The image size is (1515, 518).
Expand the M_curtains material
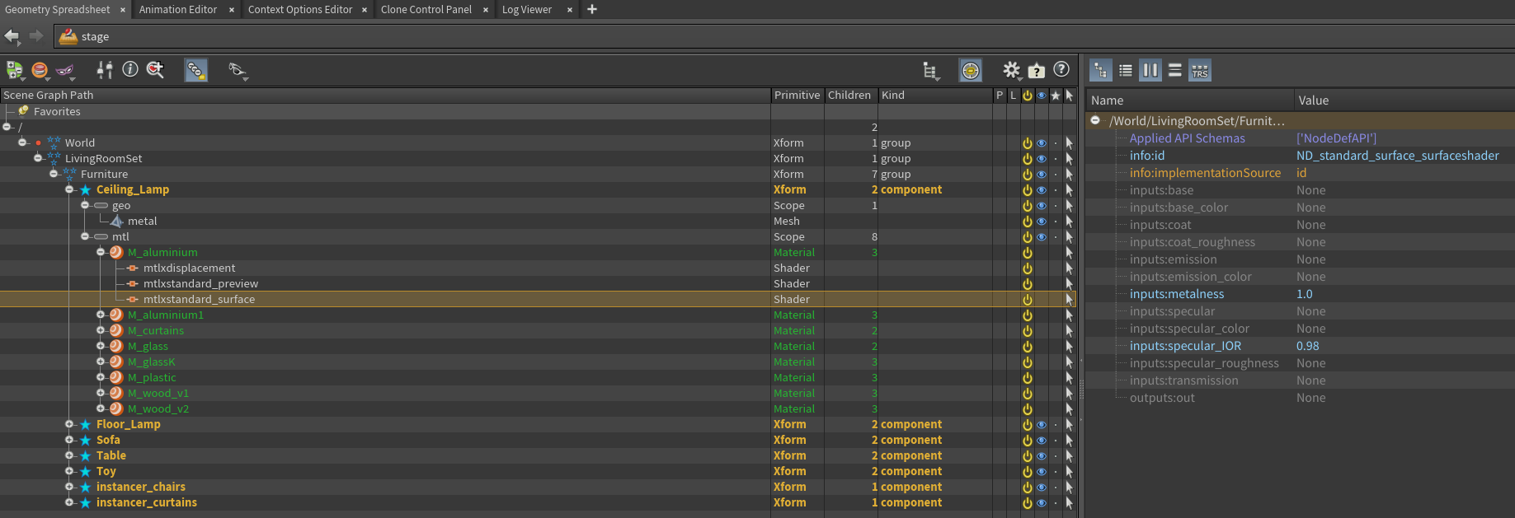point(101,330)
